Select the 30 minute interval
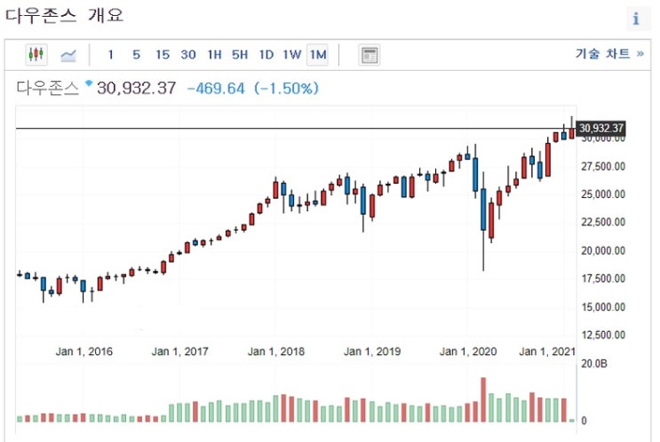Viewport: 660px width, 442px height. pos(188,55)
